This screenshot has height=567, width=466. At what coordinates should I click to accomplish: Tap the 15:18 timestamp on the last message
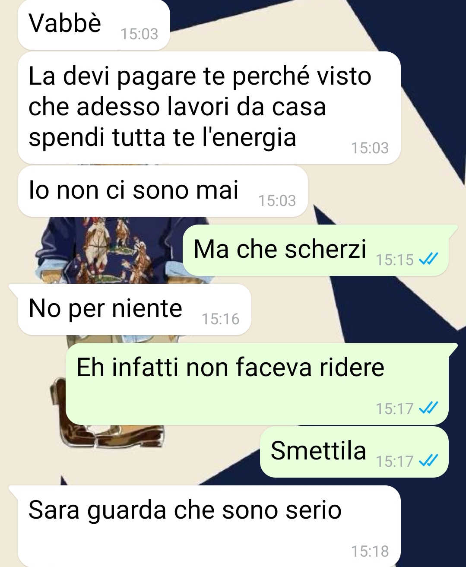coord(370,551)
